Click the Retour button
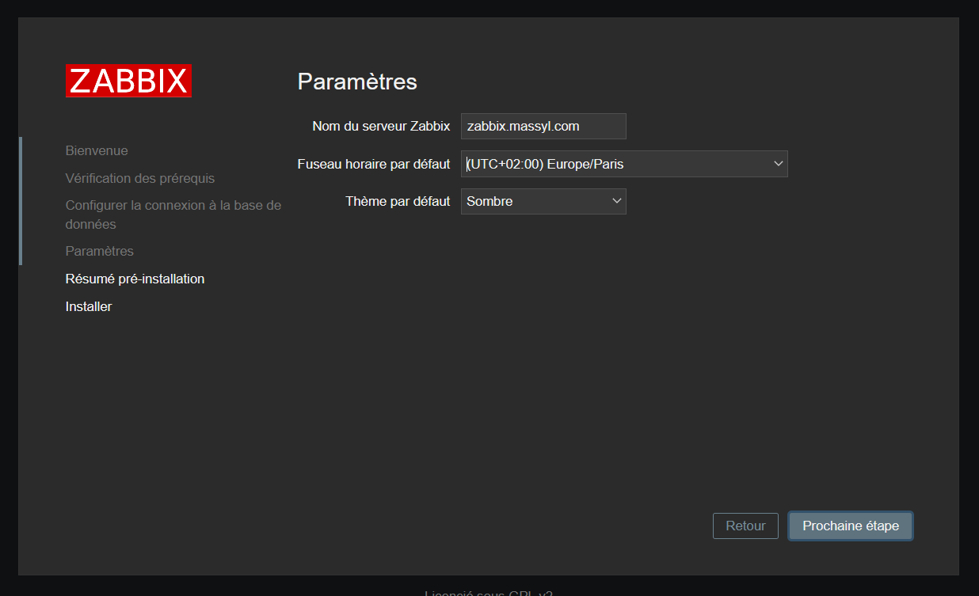Image resolution: width=979 pixels, height=596 pixels. 745,526
